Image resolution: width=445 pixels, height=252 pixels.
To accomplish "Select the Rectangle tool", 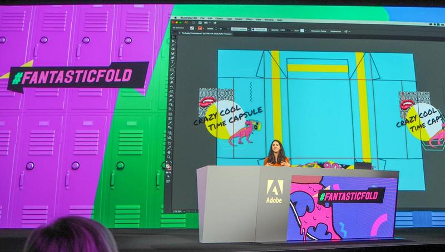I will pyautogui.click(x=172, y=70).
